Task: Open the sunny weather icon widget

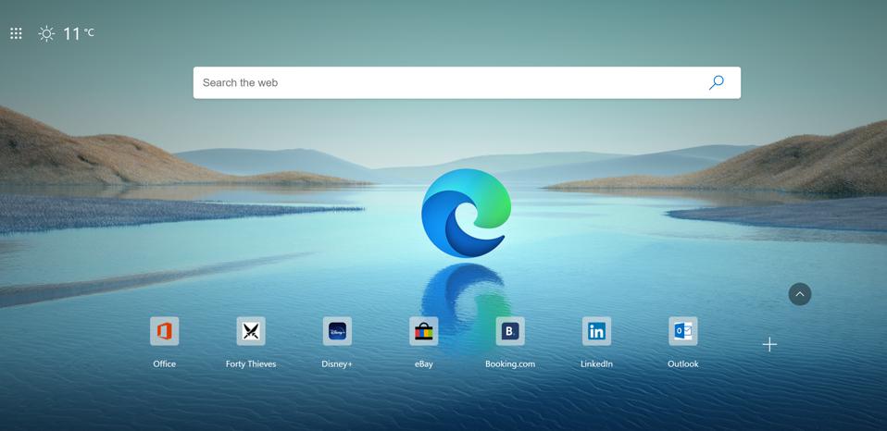Action: tap(46, 34)
